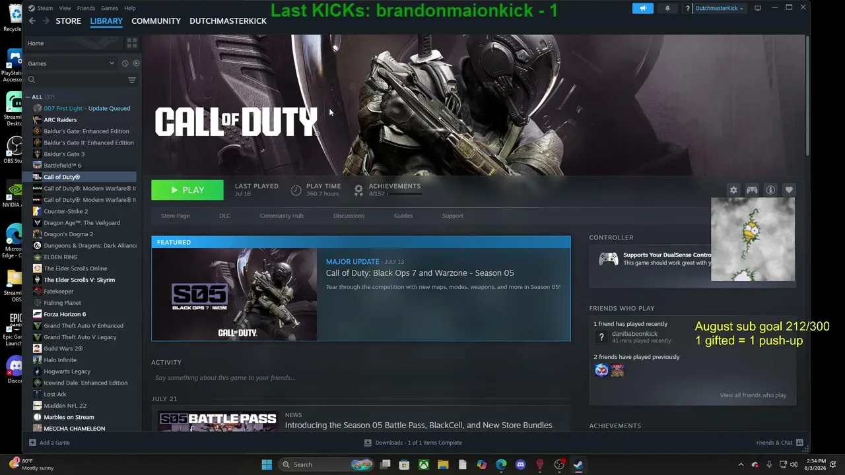845x475 pixels.
Task: Open the Store Page link
Action: point(175,216)
